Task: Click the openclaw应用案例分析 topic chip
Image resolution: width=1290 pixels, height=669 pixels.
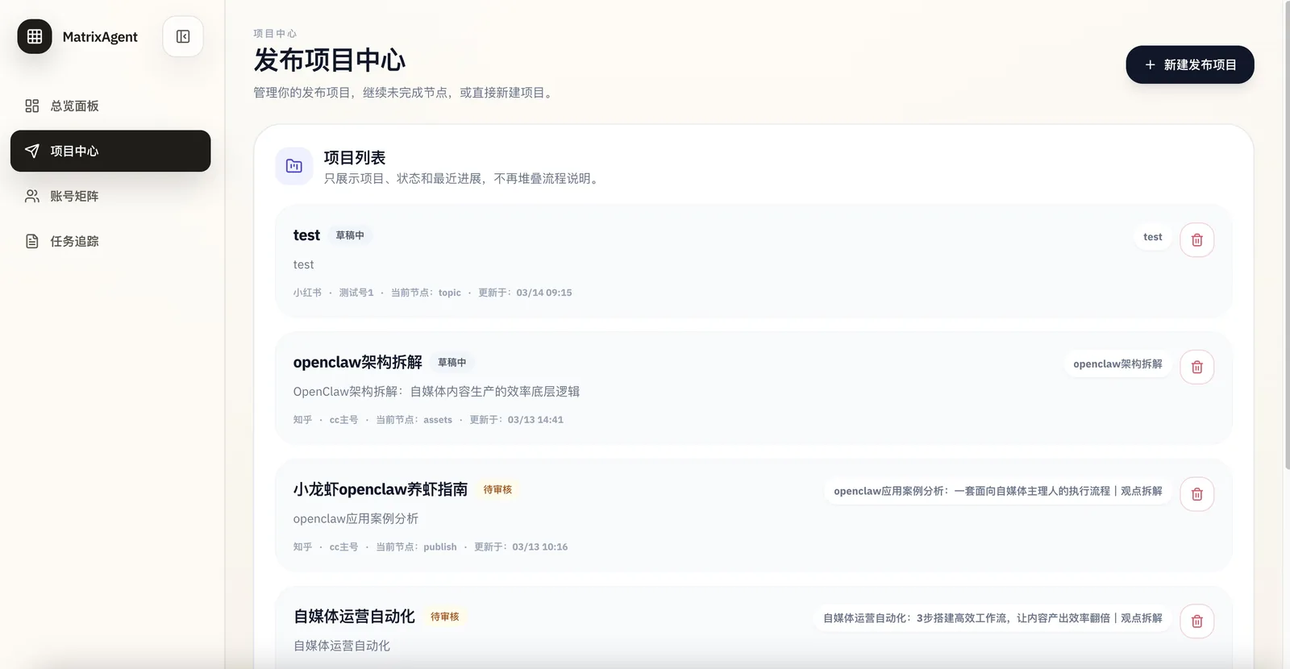Action: pos(997,491)
